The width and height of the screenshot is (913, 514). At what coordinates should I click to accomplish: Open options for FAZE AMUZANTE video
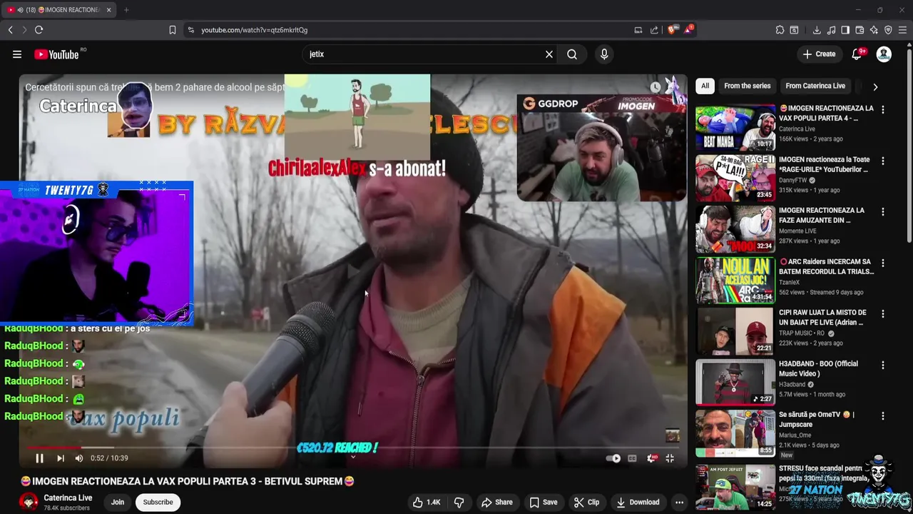tap(883, 211)
